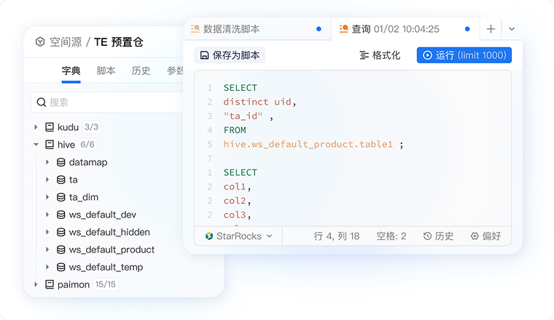Add a new query tab with plus

491,29
